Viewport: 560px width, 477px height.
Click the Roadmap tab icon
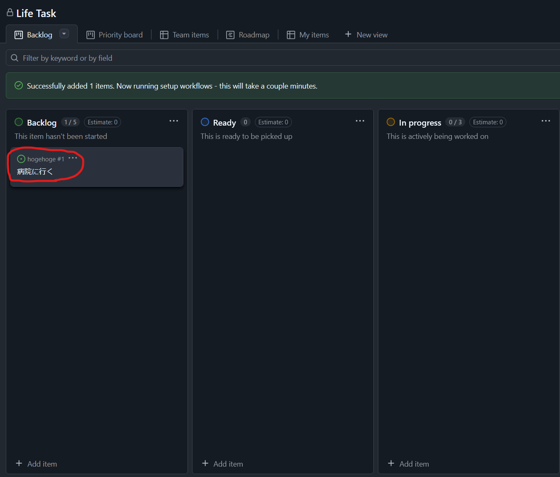coord(230,35)
